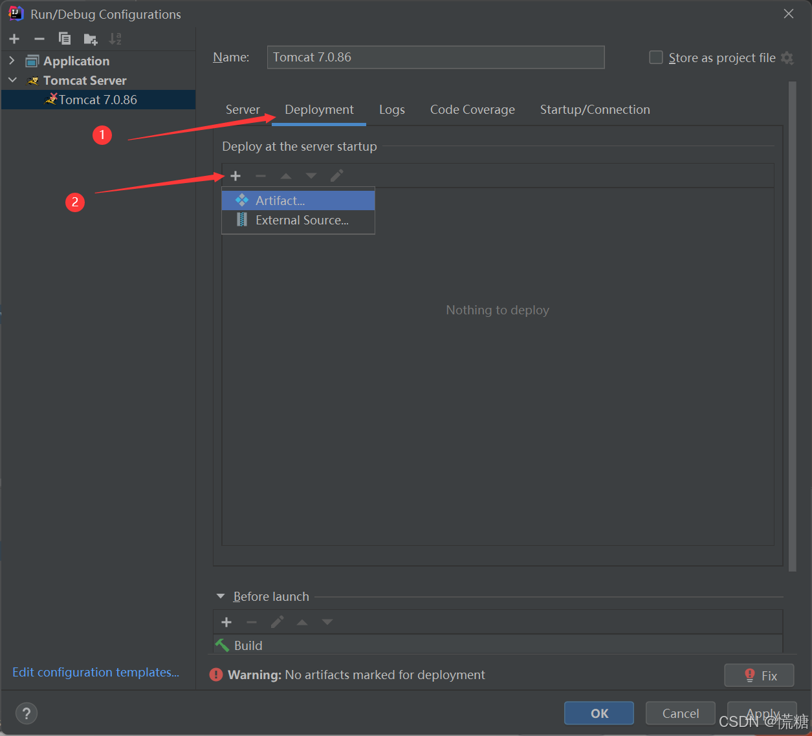Remove the selected deployment item
Image resolution: width=812 pixels, height=736 pixels.
point(261,176)
